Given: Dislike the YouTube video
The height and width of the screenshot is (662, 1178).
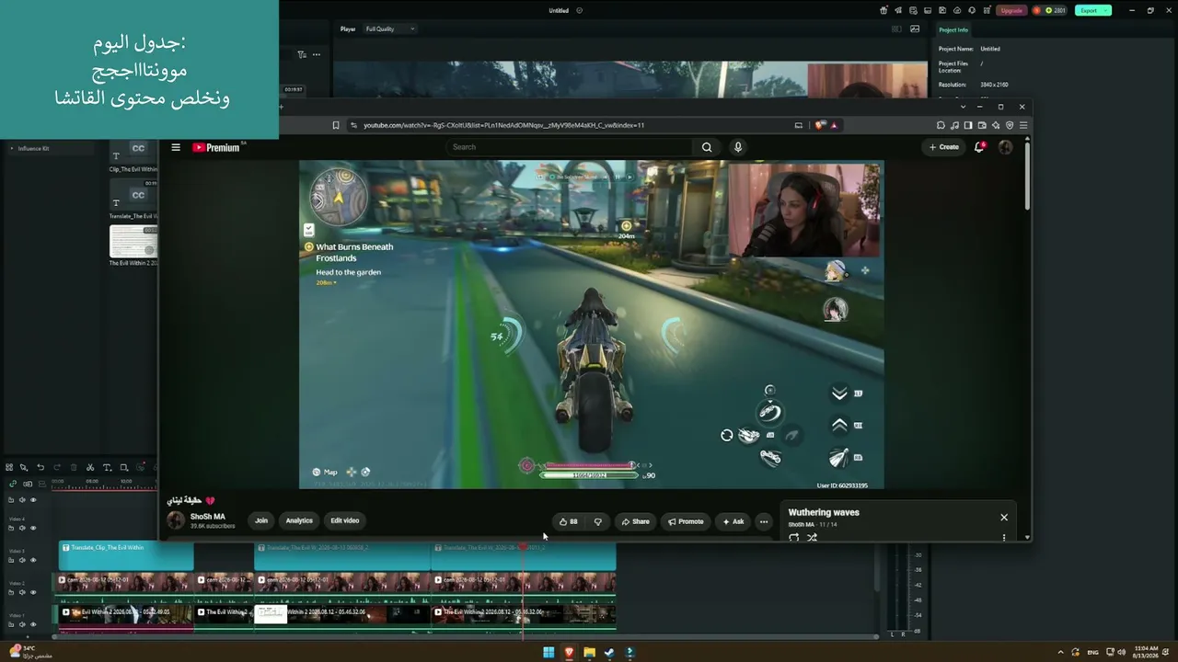Looking at the screenshot, I should tap(598, 521).
